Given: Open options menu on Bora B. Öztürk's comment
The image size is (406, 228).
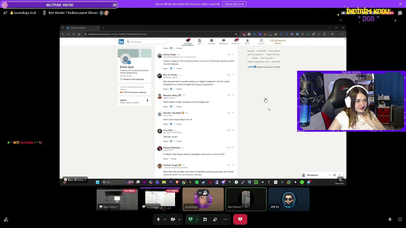Looking at the screenshot, I should (x=233, y=75).
